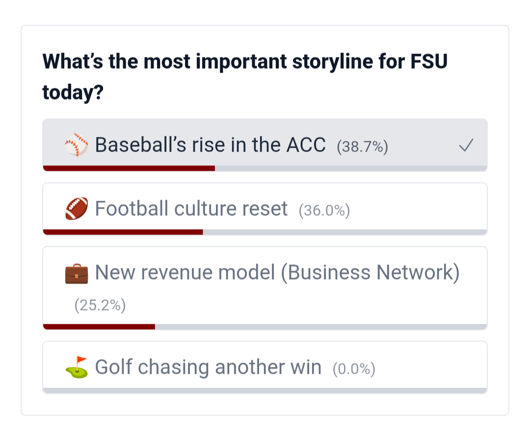Click the 0.0% result label
This screenshot has width=530, height=440.
tap(354, 369)
